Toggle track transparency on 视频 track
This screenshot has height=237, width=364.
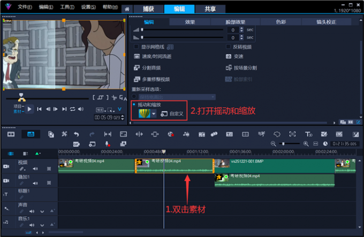click(49, 169)
